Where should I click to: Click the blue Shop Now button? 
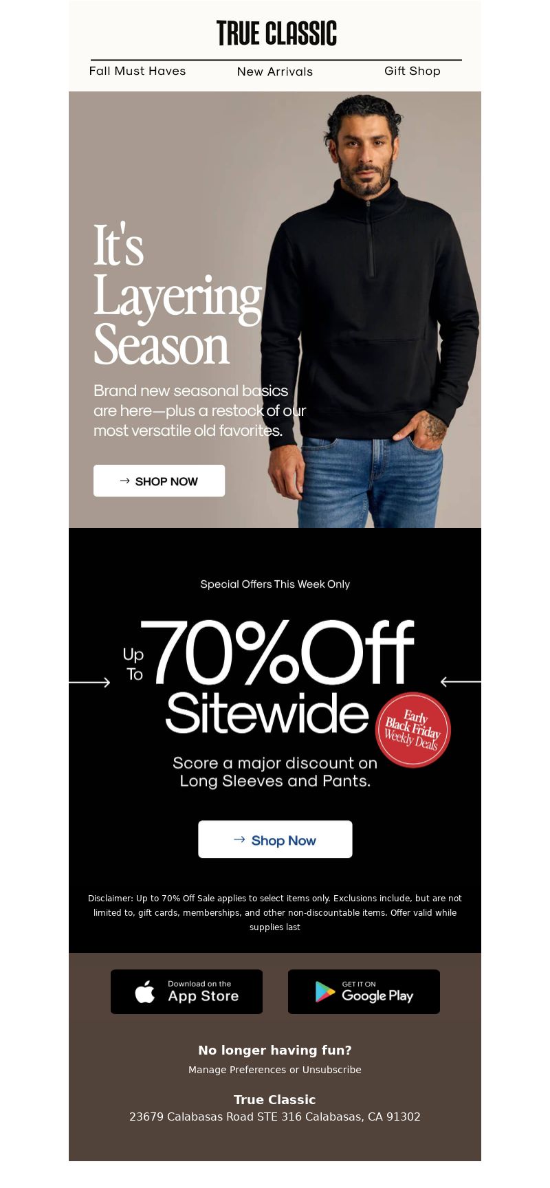(275, 839)
